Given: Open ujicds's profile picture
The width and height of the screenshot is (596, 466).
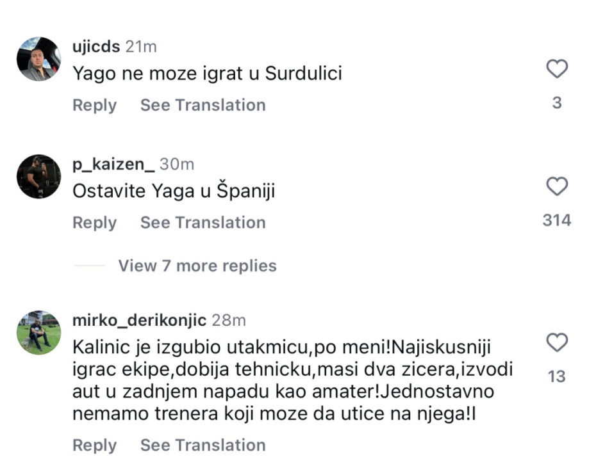Looking at the screenshot, I should [38, 59].
